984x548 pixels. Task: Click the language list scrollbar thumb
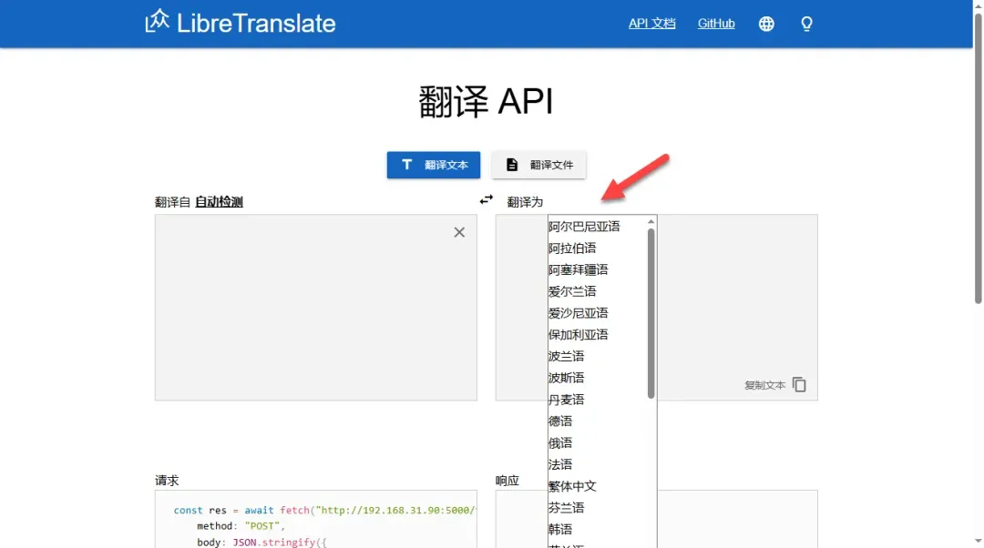click(x=651, y=310)
